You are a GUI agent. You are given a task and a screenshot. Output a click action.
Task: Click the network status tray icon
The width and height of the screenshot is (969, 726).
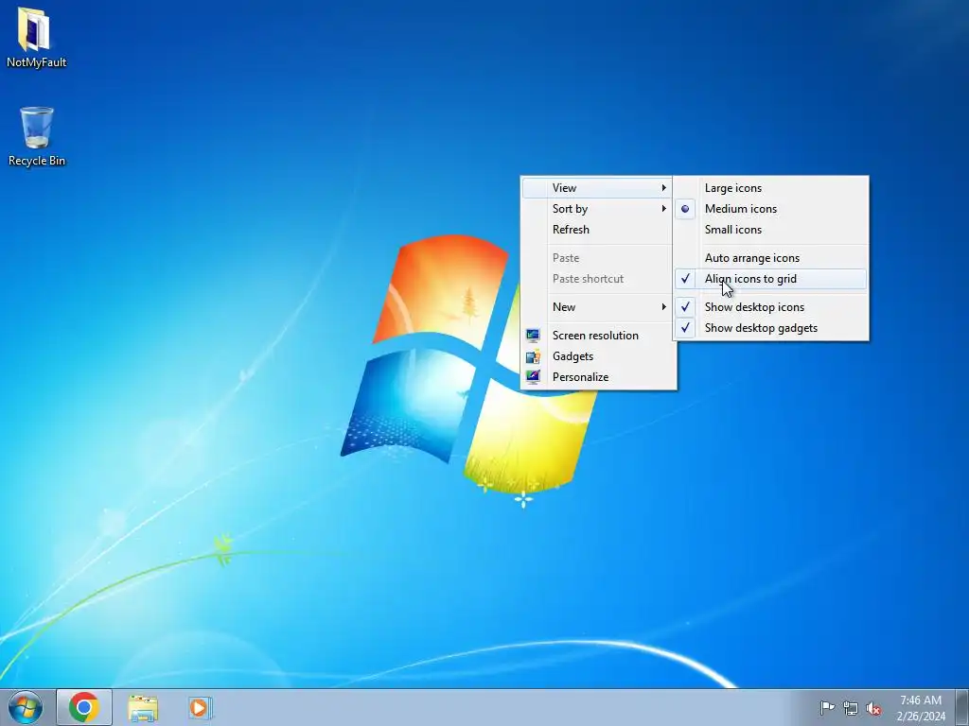click(851, 708)
